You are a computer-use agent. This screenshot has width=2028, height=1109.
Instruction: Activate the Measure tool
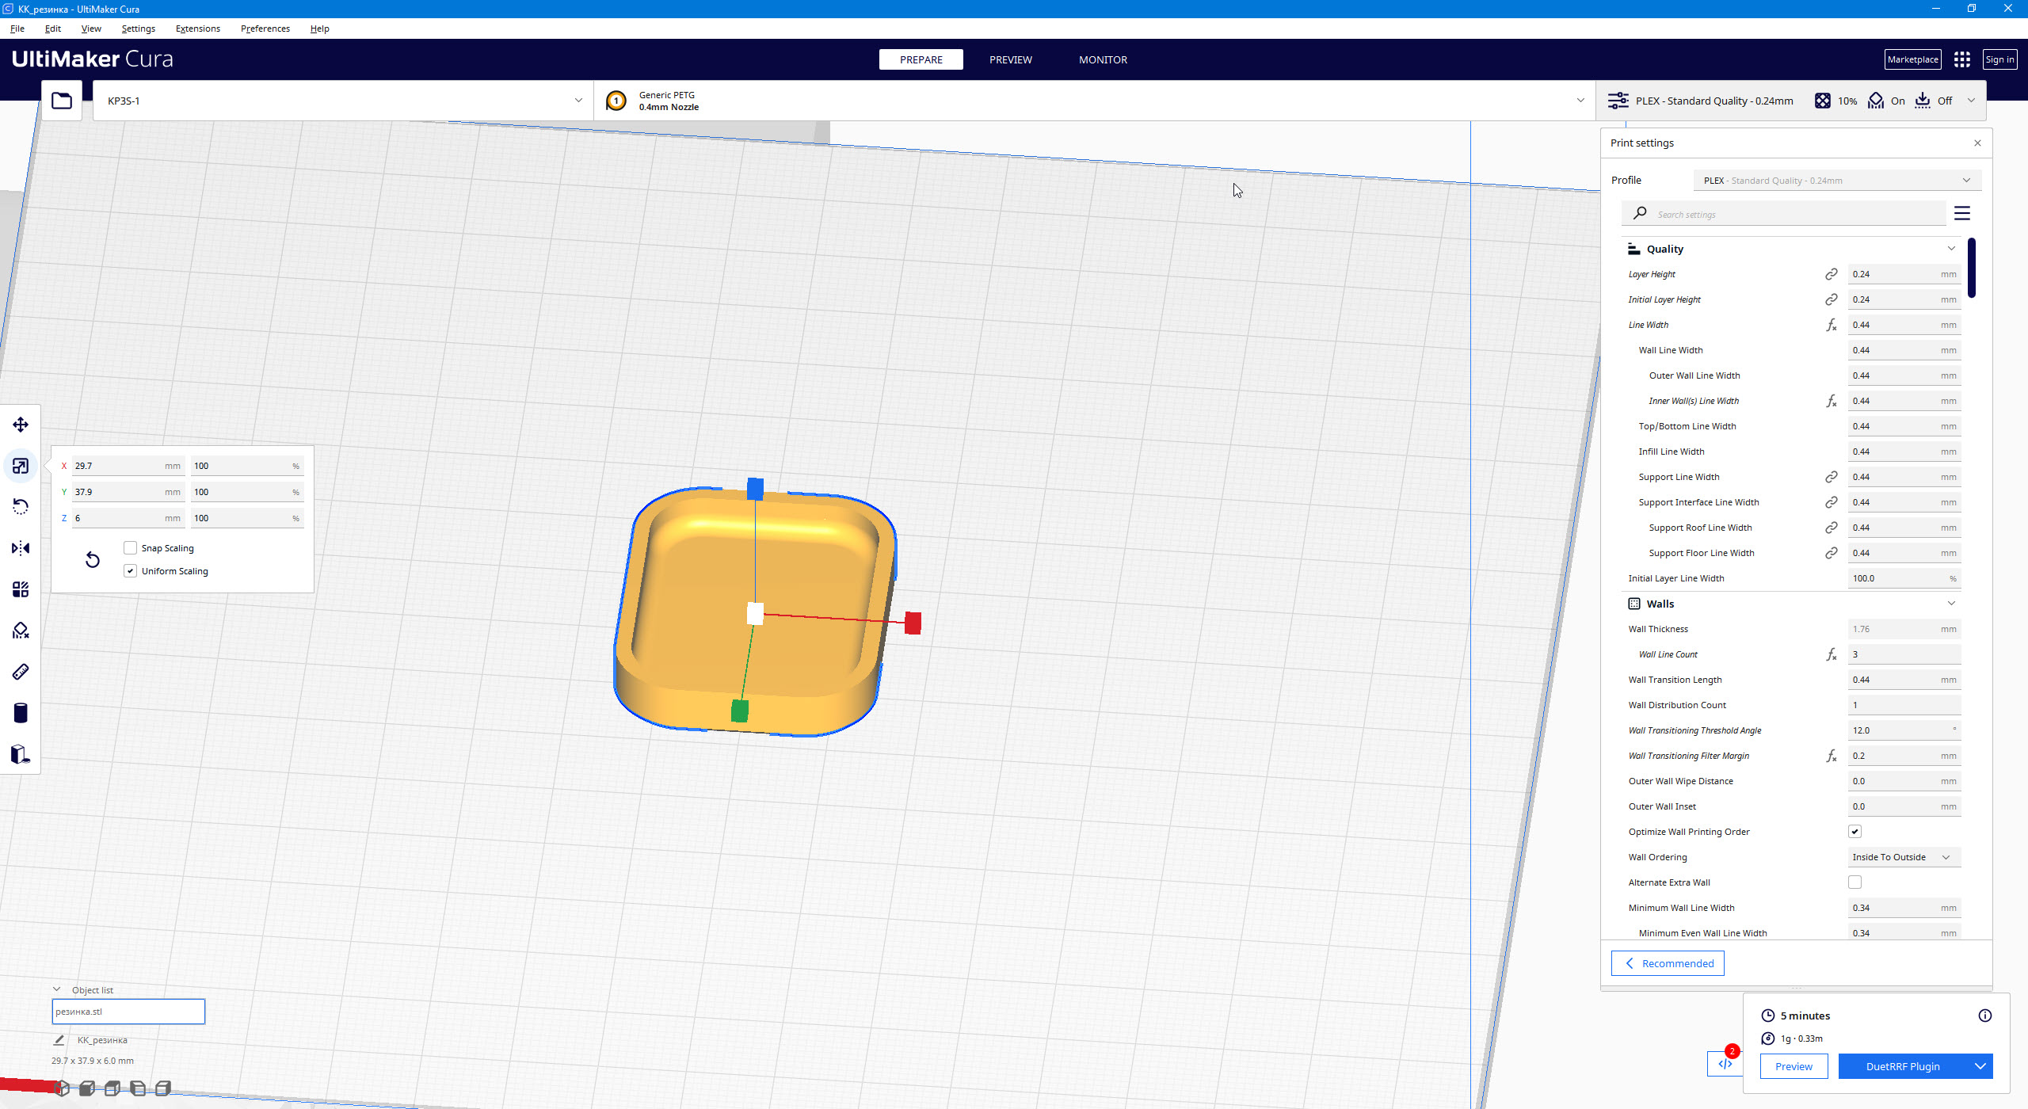(20, 671)
